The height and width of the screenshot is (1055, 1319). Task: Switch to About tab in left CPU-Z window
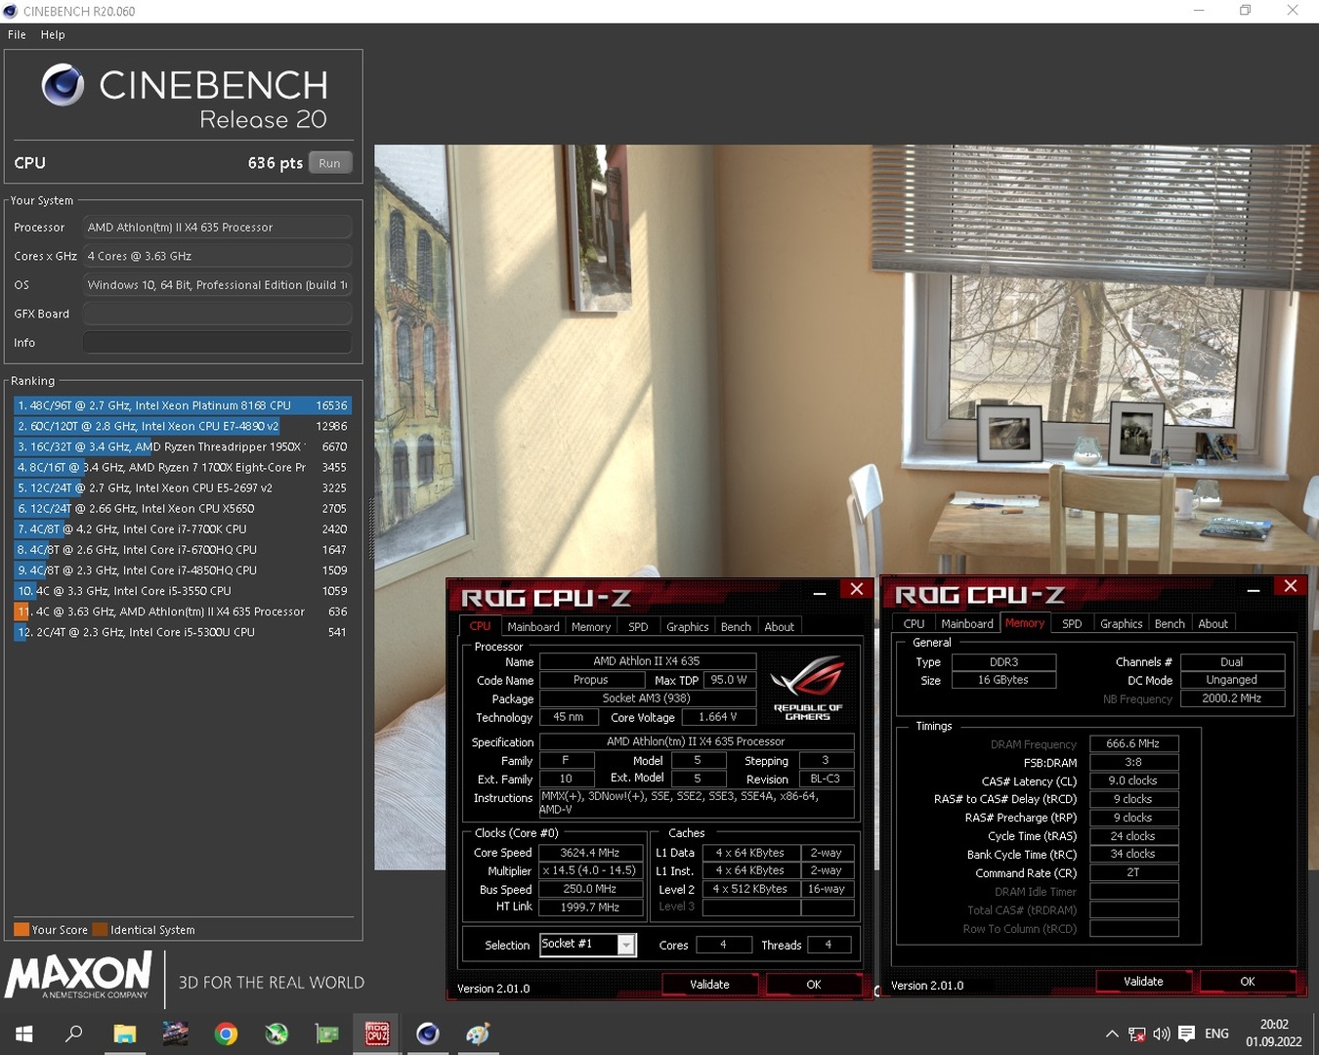pos(779,627)
